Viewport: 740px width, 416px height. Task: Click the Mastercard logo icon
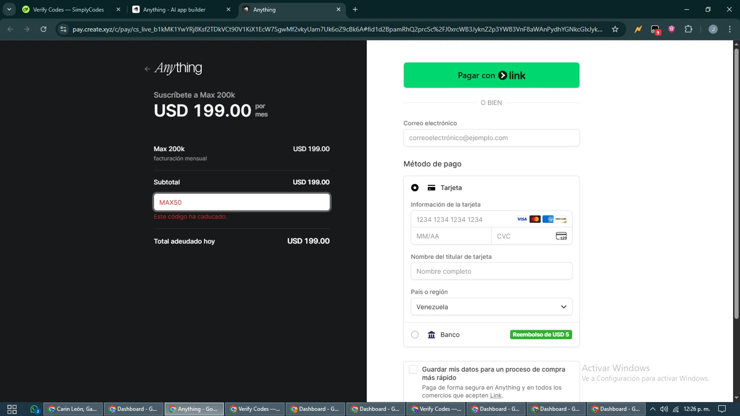point(535,219)
